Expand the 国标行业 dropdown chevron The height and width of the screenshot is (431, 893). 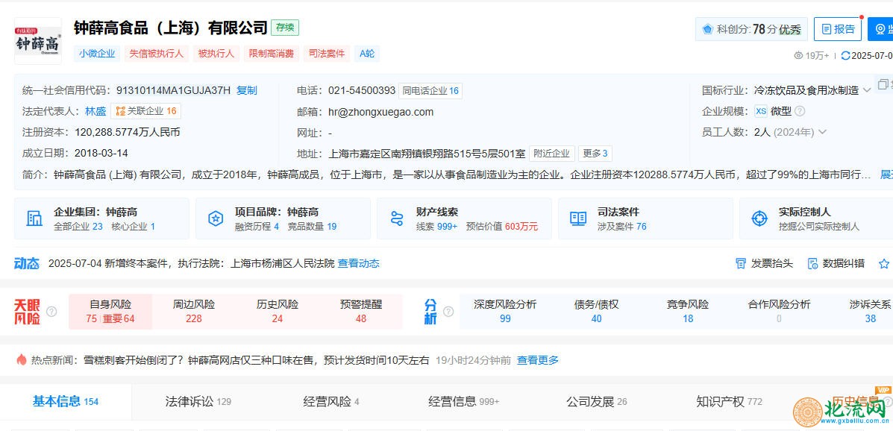(x=867, y=90)
